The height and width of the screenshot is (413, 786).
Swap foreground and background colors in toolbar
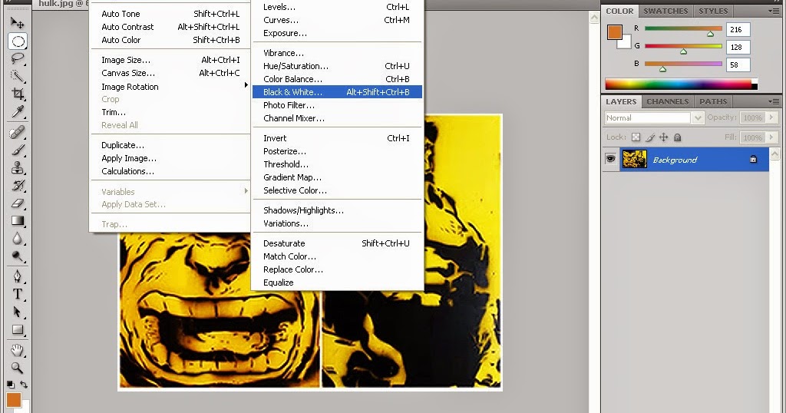point(24,385)
